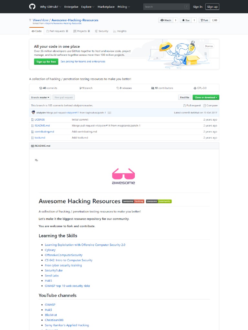Open the latest commit hash 6e539a3
248x330 pixels.
tap(195, 112)
